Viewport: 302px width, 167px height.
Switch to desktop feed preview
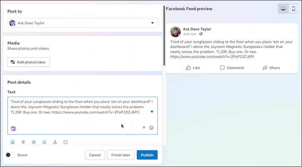283,9
